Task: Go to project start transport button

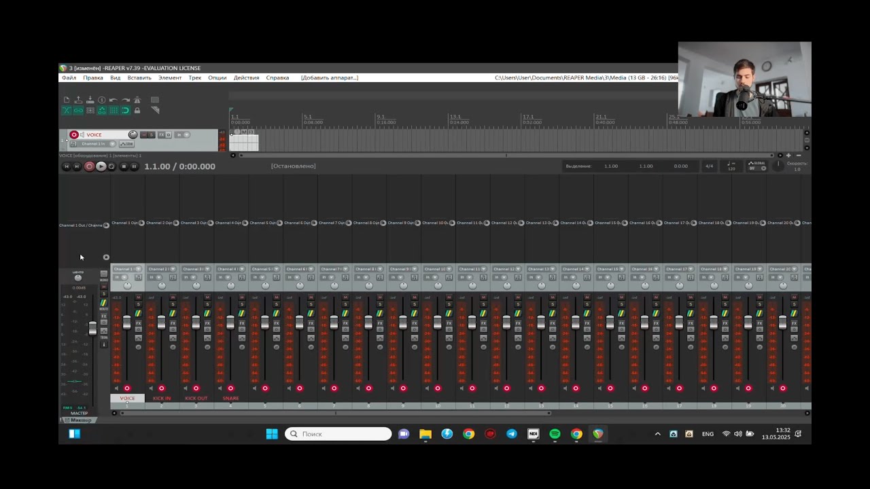Action: point(67,166)
